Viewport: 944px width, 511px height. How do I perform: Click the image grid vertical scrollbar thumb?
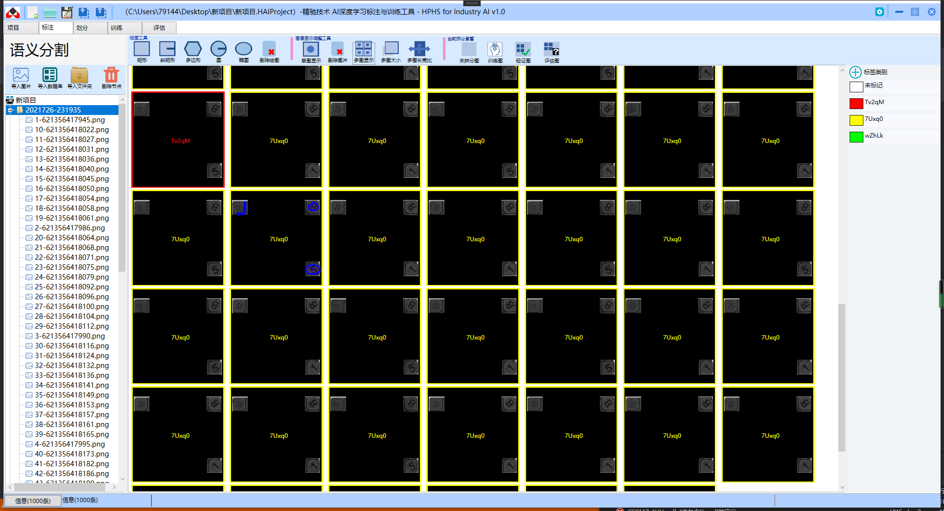point(842,377)
